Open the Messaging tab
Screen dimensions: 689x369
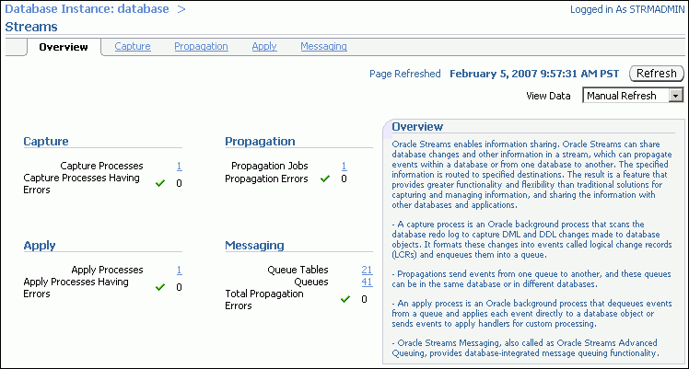323,47
